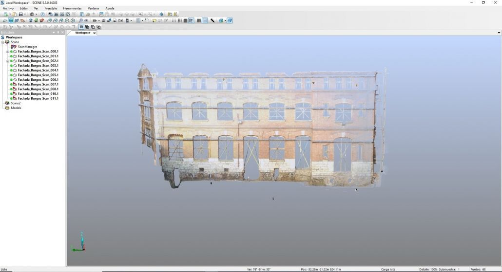Pin the Estructura panel
Image resolution: width=502 pixels, height=272 pixels.
[x=58, y=32]
